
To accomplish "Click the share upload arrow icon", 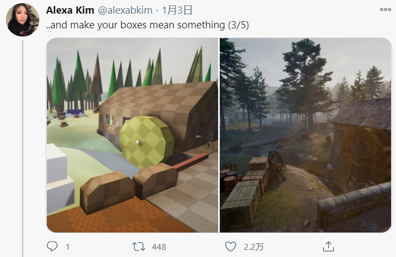I will [x=329, y=247].
